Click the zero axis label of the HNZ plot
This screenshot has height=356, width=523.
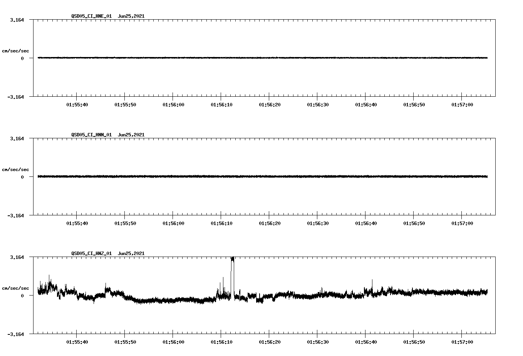coord(22,296)
